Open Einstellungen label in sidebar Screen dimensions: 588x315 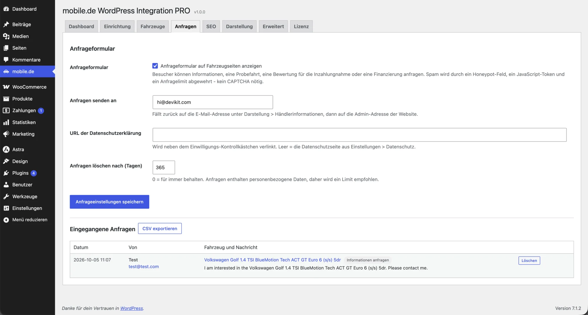(x=27, y=208)
